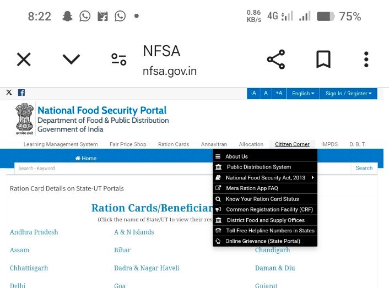Select Public Distribution System entry
Image resolution: width=389 pixels, height=288 pixels.
click(265, 167)
